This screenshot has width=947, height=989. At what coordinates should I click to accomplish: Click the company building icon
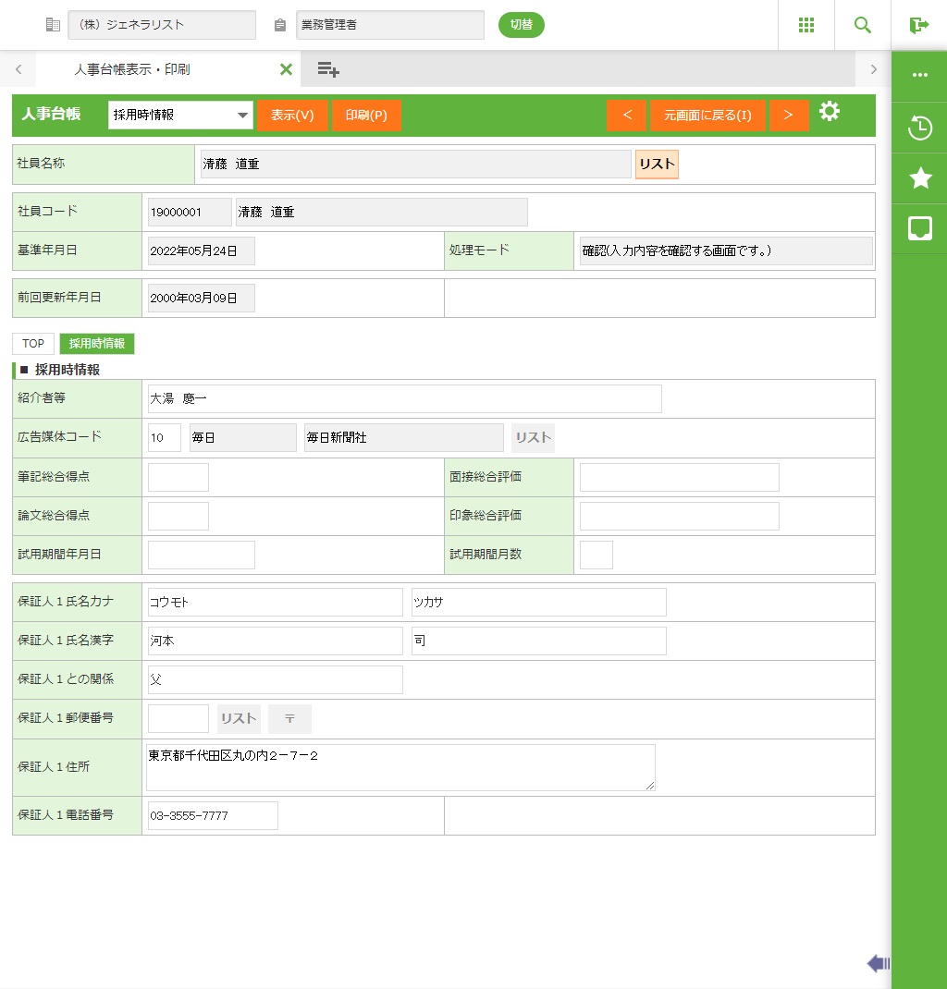[x=53, y=25]
